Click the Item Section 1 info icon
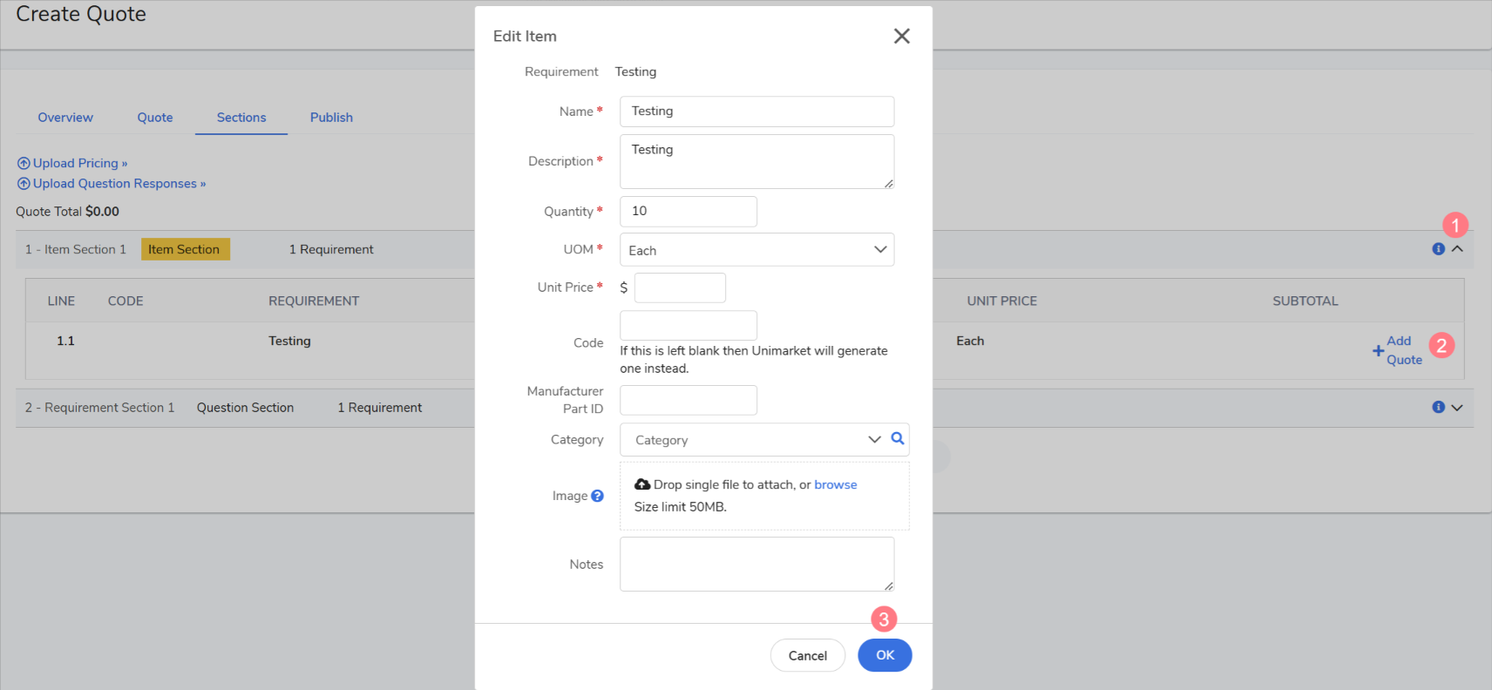This screenshot has height=690, width=1492. pyautogui.click(x=1438, y=249)
